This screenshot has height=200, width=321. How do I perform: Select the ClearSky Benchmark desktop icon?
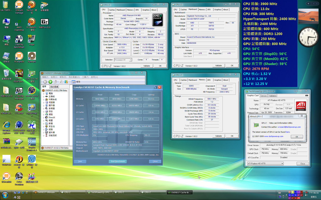pyautogui.click(x=19, y=42)
